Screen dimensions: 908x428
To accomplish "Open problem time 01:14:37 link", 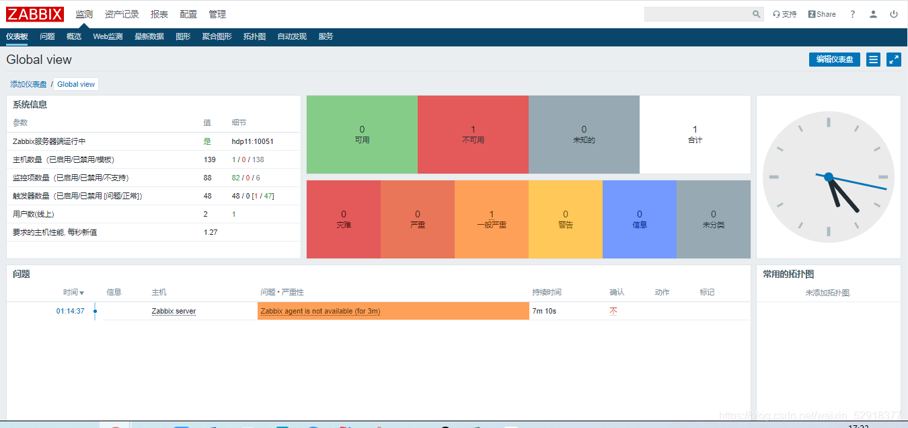I will coord(71,311).
